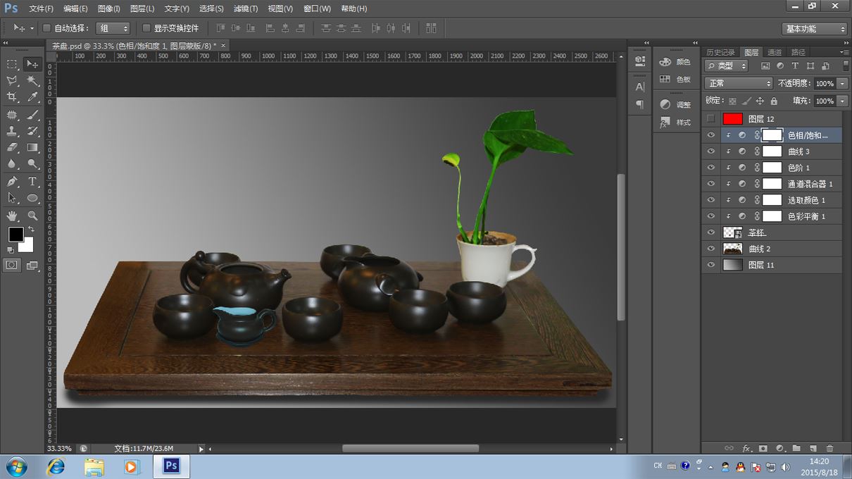Select the Horizontal Type tool

click(x=32, y=182)
